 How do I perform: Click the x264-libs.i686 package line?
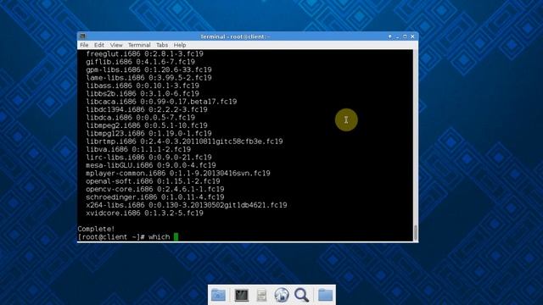[x=187, y=205]
